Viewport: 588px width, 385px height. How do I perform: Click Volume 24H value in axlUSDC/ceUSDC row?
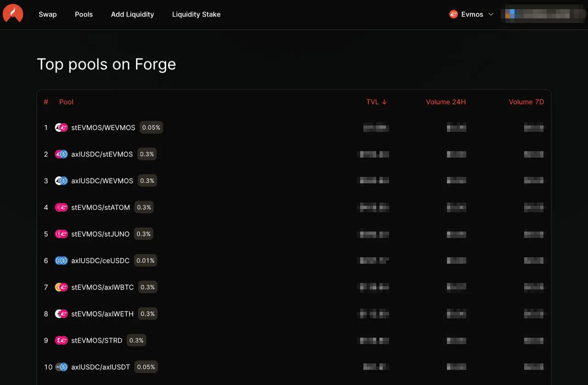click(457, 260)
